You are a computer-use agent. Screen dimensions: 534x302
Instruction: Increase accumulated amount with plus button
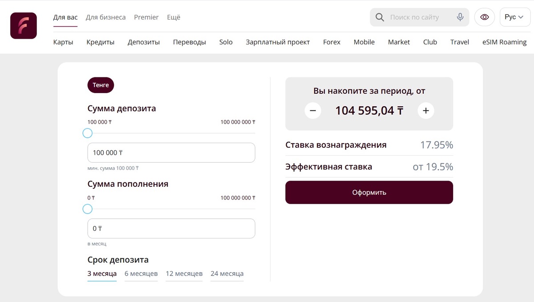pos(426,110)
